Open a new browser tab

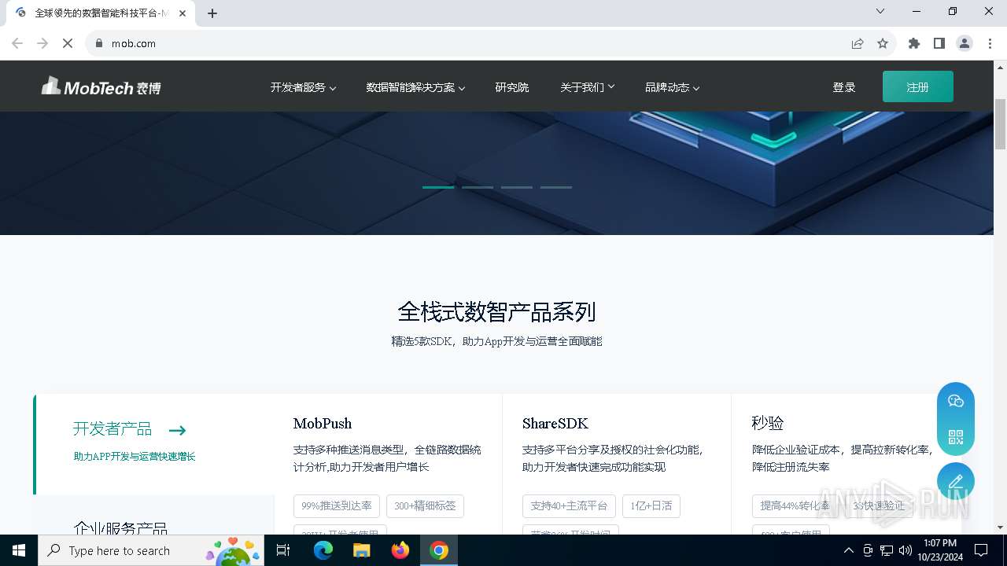coord(212,13)
